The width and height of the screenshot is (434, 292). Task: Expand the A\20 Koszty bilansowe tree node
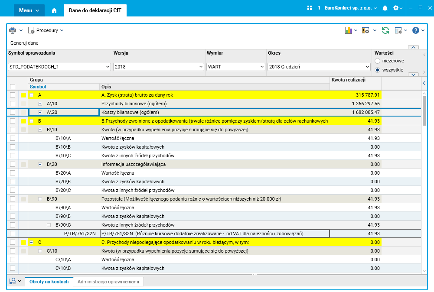pyautogui.click(x=40, y=112)
